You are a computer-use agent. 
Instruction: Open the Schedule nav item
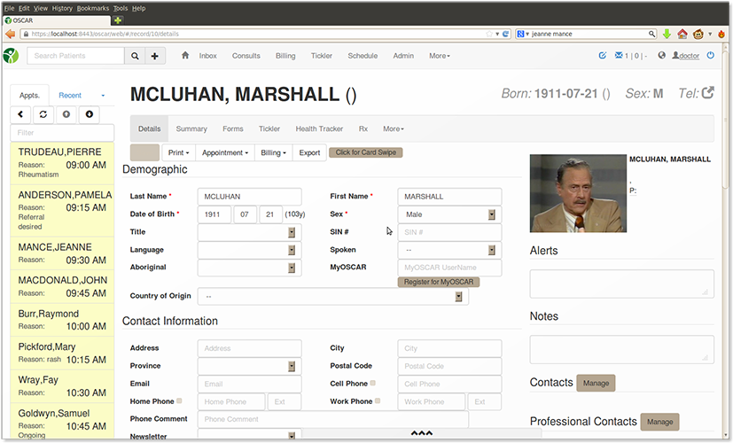(363, 56)
